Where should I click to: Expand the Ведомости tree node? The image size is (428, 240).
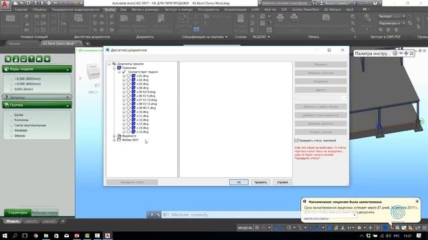pyautogui.click(x=114, y=136)
